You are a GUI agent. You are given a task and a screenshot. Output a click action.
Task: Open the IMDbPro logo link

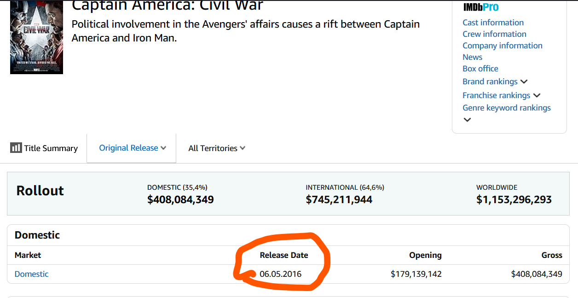(480, 7)
